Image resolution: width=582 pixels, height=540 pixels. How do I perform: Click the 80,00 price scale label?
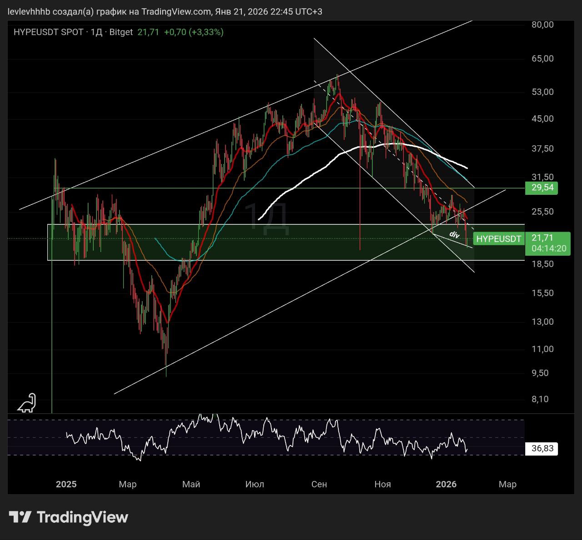(x=542, y=25)
